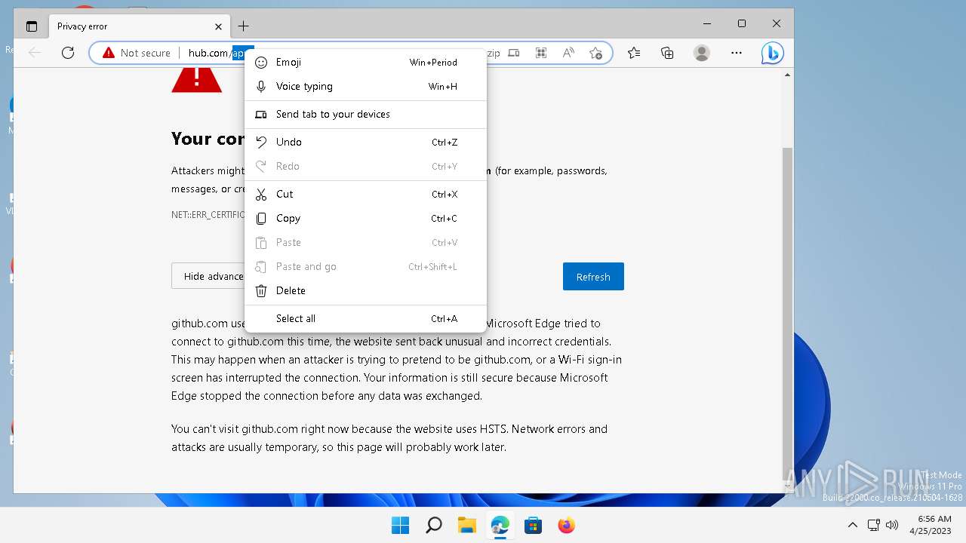Viewport: 966px width, 543px height.
Task: Open a new tab with the plus button
Action: 243,26
